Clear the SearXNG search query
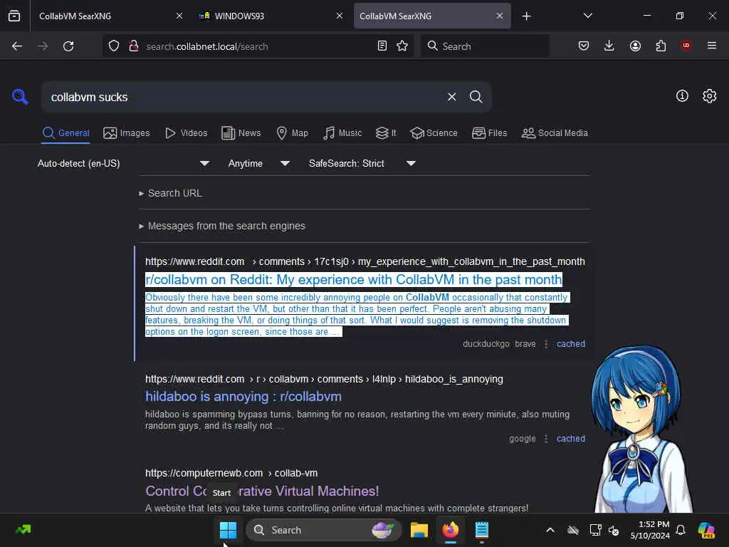Screen dimensions: 729x547 [451, 97]
